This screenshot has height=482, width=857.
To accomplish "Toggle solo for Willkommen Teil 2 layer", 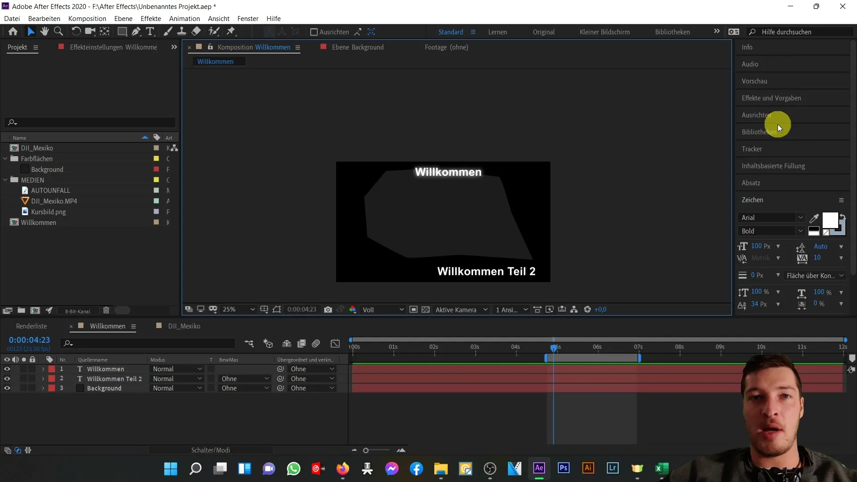I will pyautogui.click(x=22, y=378).
